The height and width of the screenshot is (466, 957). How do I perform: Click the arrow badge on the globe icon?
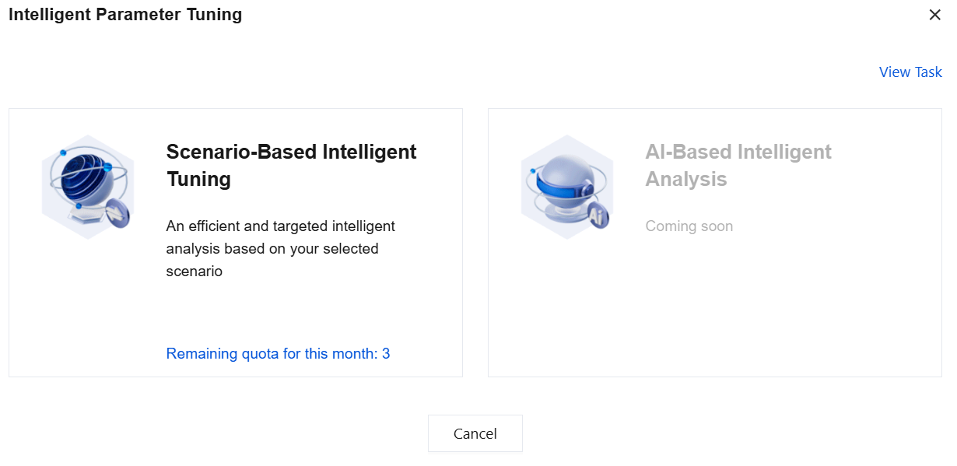116,211
